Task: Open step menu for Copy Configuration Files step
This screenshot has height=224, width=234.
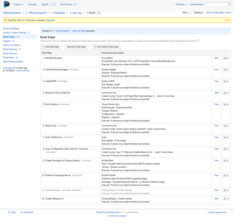Action: pos(226,149)
